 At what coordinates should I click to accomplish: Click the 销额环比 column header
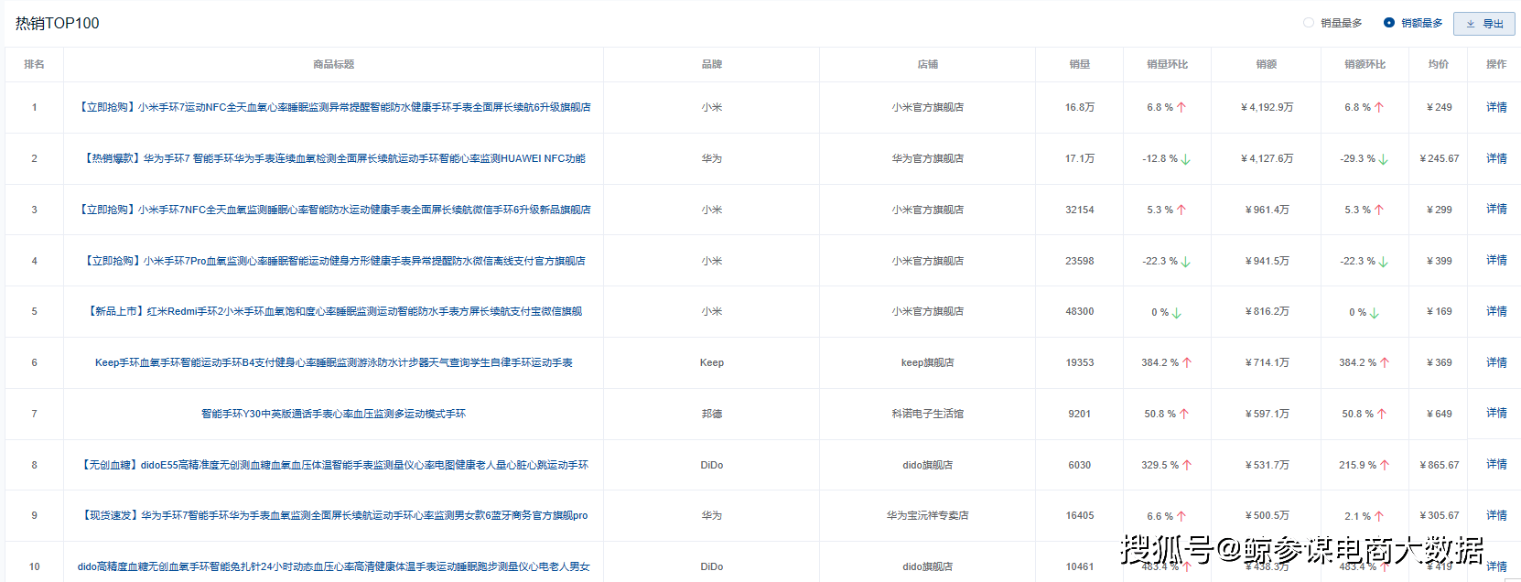tap(1365, 64)
